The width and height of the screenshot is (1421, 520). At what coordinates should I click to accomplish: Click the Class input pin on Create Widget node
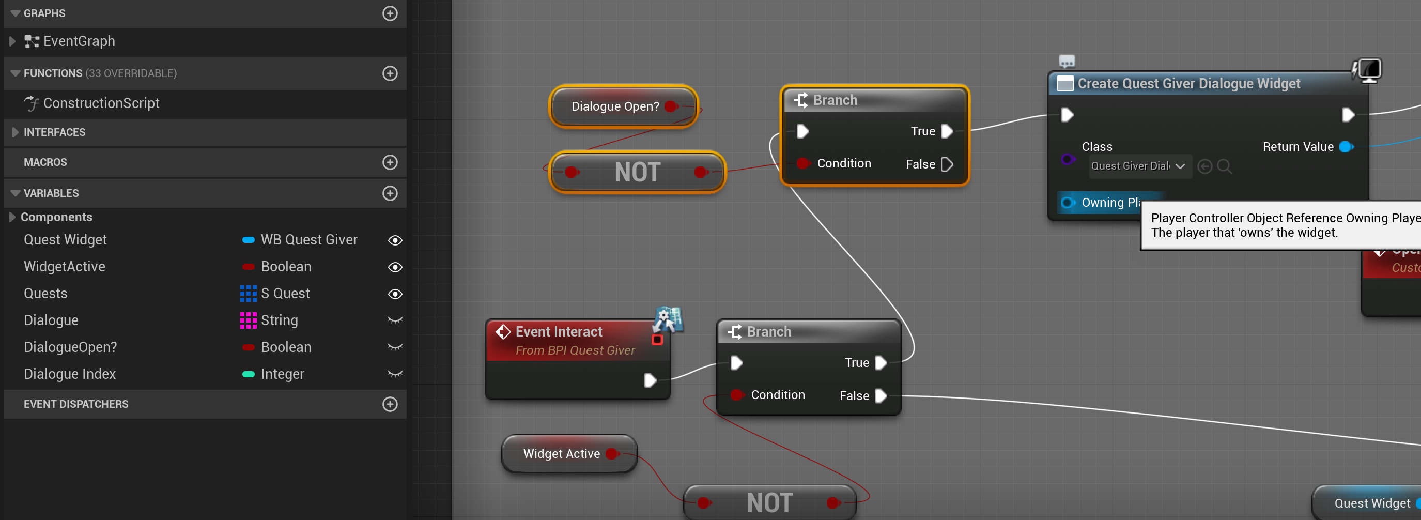pyautogui.click(x=1068, y=160)
